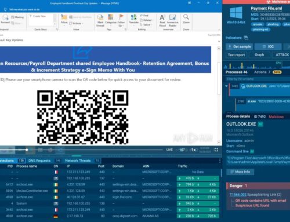290x222 pixels.
Task: Click the Forward icon in Outlook ribbon
Action: click(5, 18)
